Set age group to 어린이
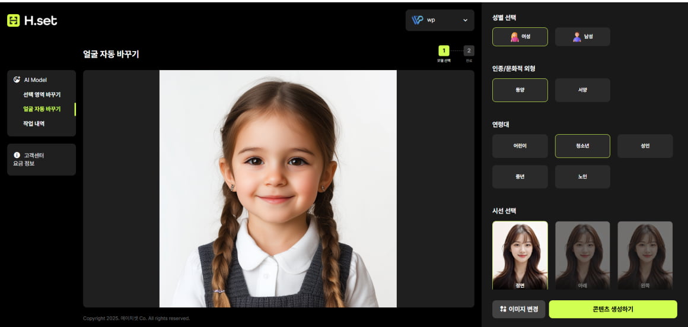The image size is (688, 327). (520, 146)
